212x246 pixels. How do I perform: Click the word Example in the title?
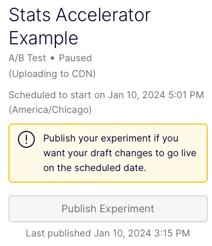click(43, 38)
